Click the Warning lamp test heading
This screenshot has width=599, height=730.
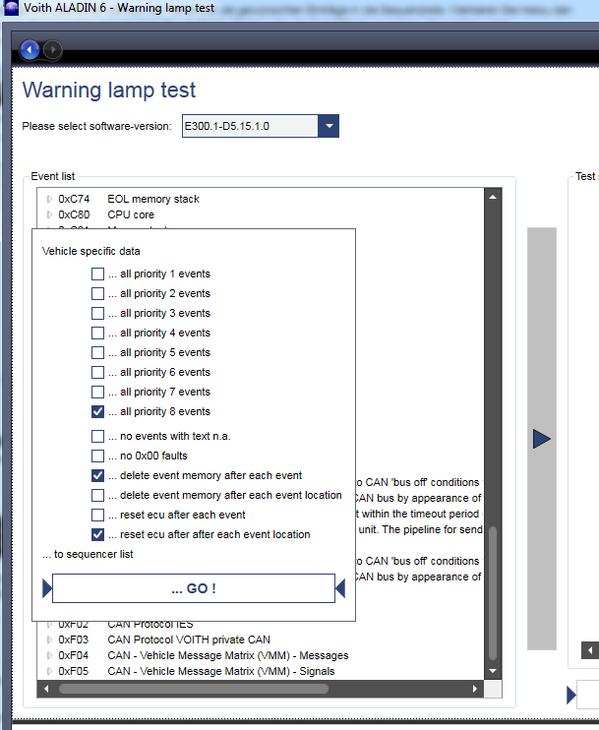109,90
